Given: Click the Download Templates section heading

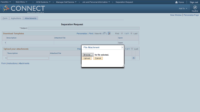Looking at the screenshot, I should (x=13, y=34).
